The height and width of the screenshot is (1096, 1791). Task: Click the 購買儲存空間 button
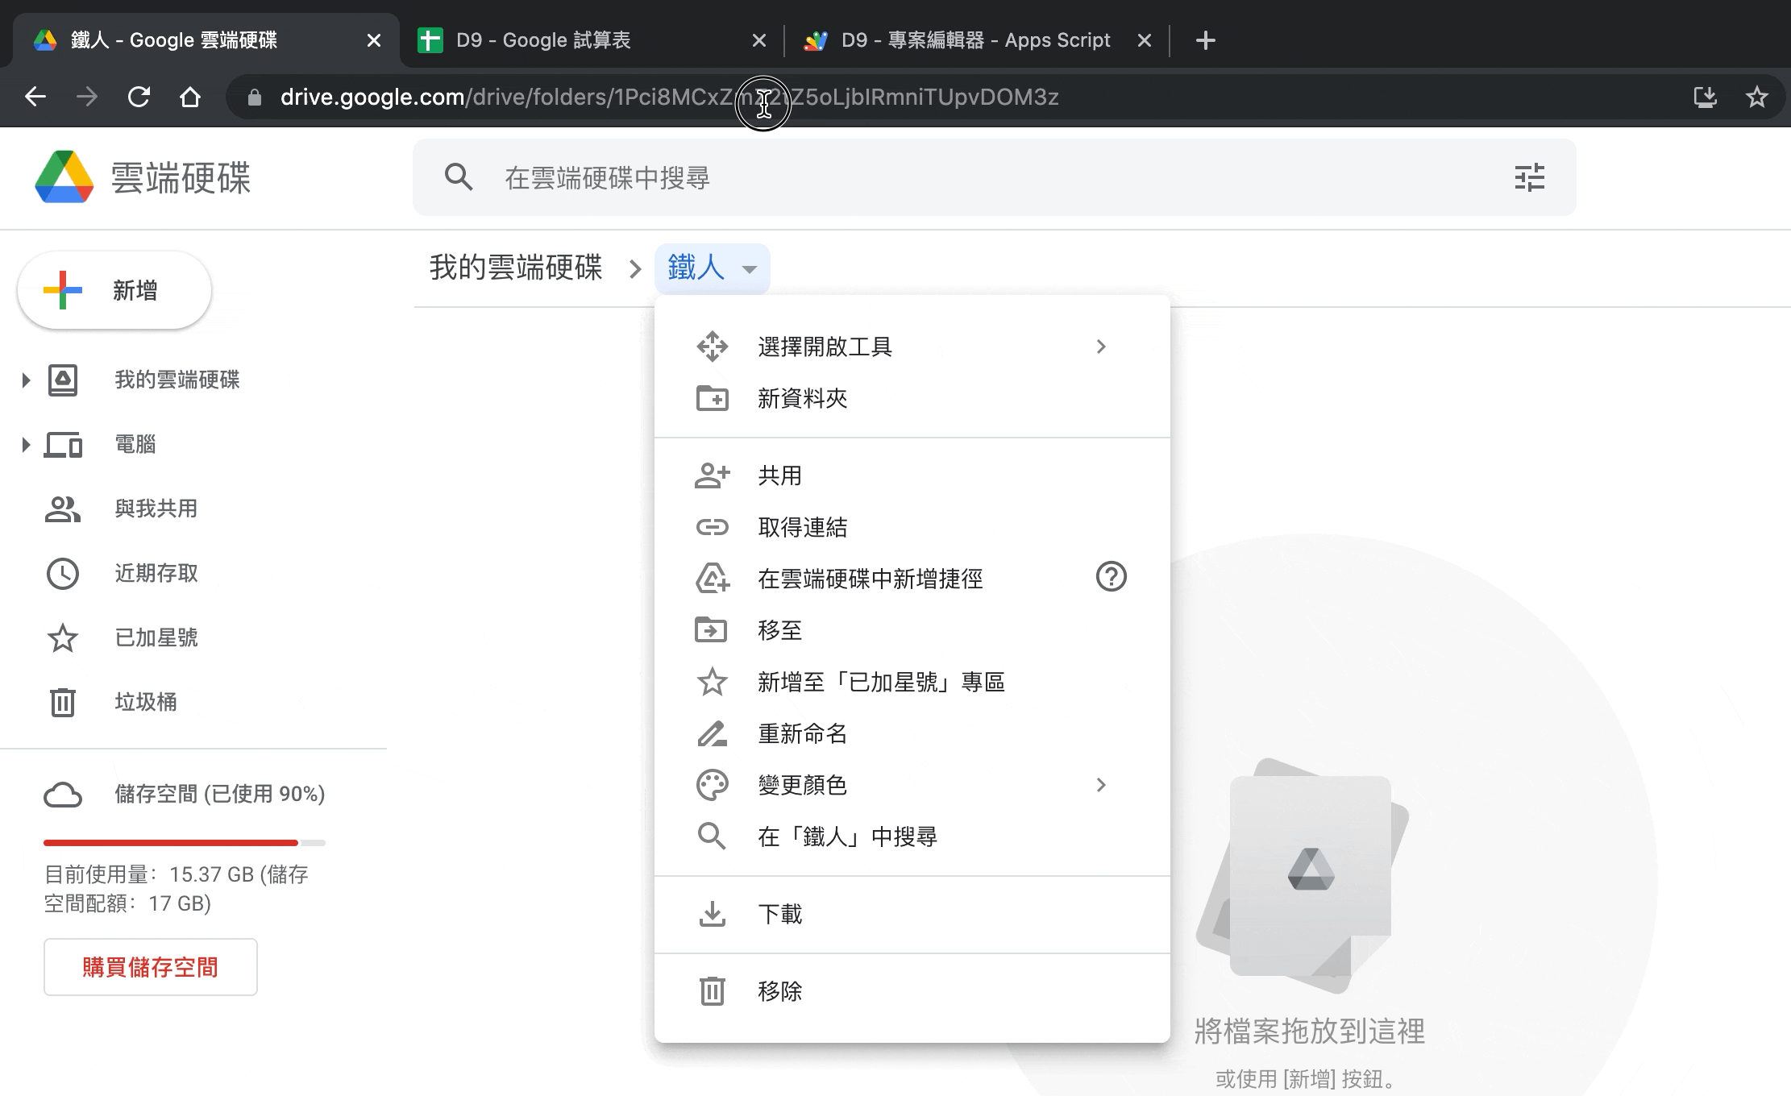click(x=151, y=967)
